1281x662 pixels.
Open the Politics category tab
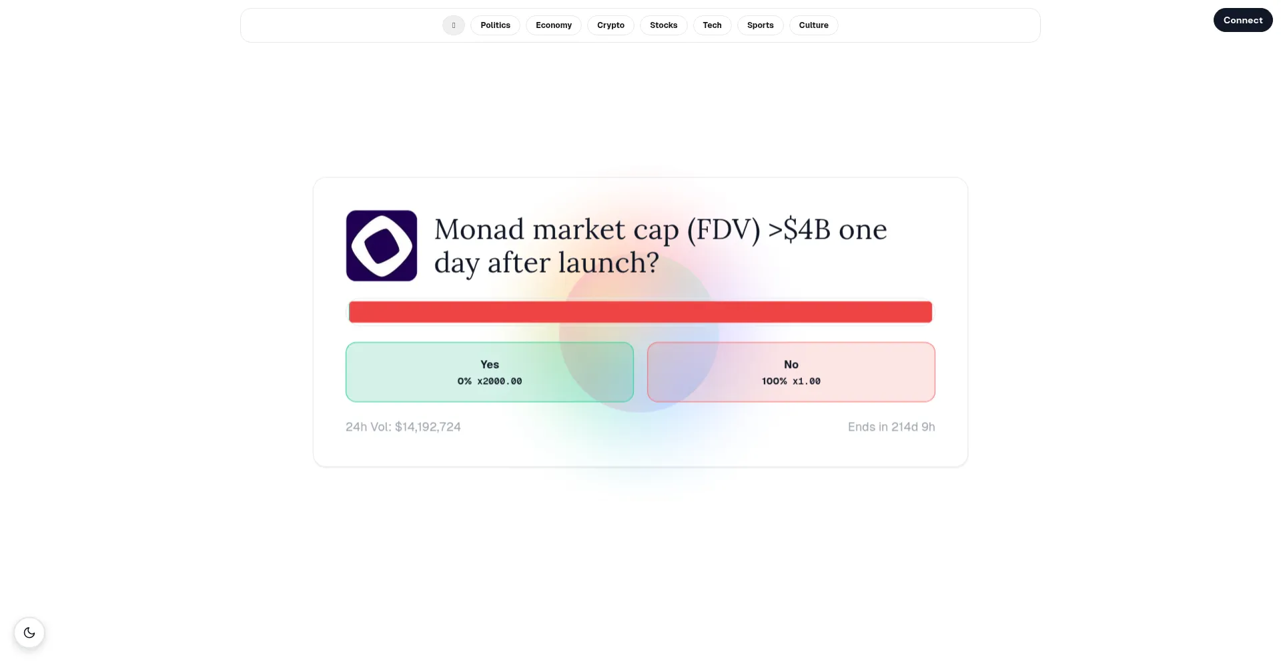pos(495,25)
